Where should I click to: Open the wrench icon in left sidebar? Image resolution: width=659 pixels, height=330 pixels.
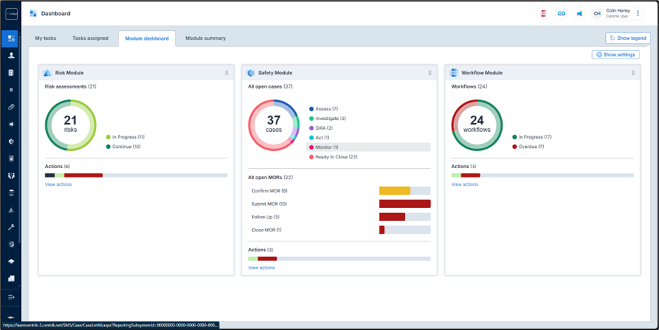(x=11, y=227)
